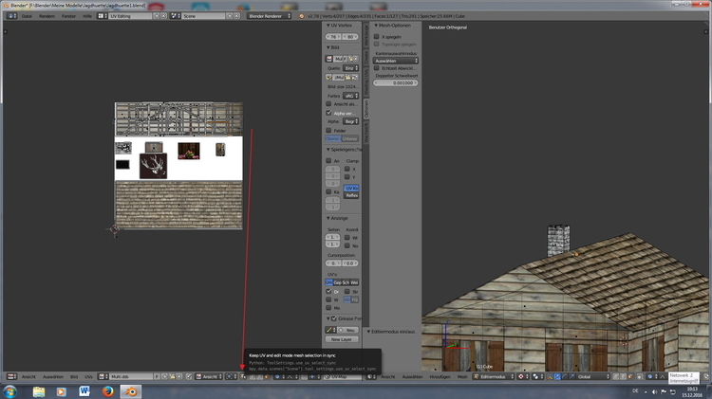
Task: Open the Blender Renderer engine dropdown
Action: (x=270, y=16)
